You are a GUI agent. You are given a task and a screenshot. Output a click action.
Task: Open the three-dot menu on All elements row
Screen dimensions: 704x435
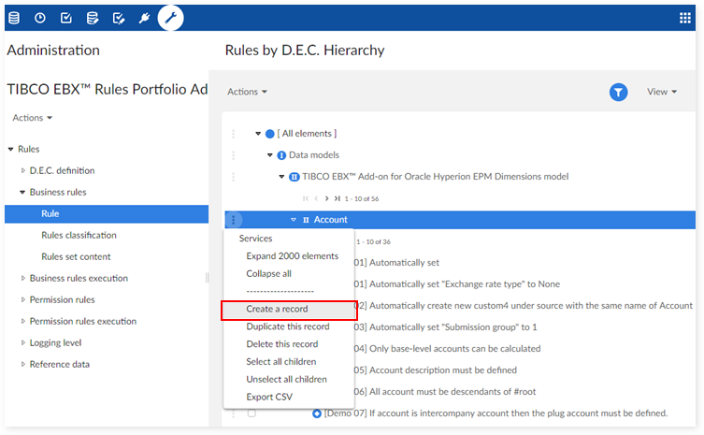[234, 134]
